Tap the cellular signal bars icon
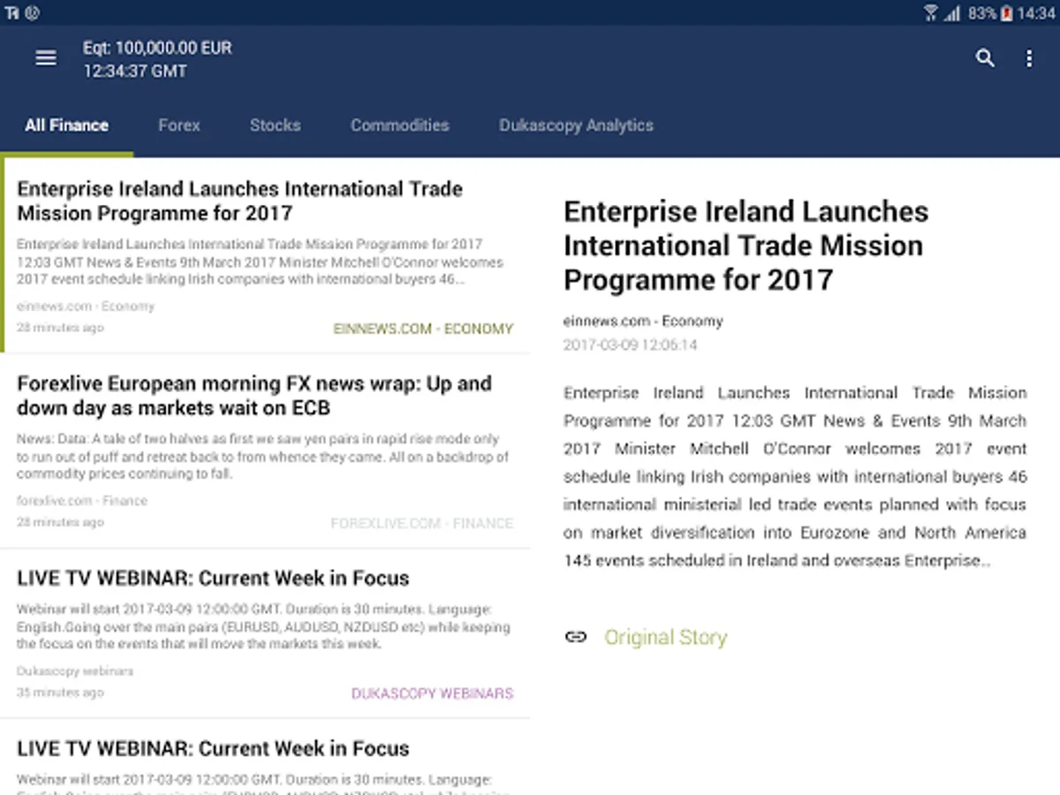 [x=952, y=12]
